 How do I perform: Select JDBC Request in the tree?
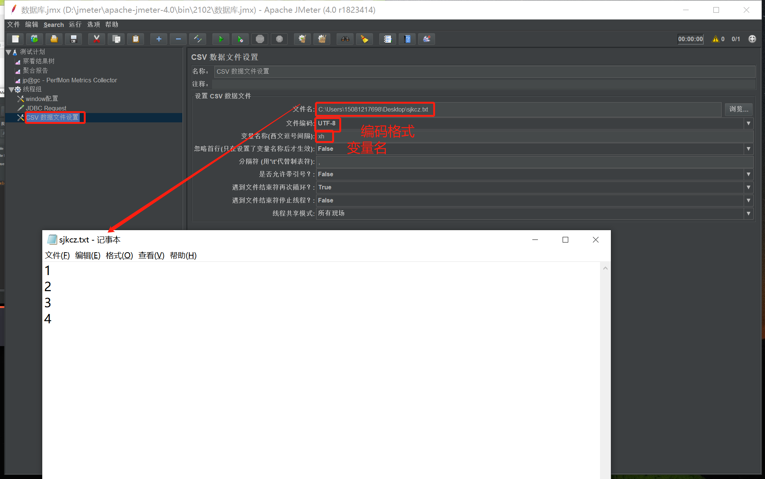click(x=46, y=108)
